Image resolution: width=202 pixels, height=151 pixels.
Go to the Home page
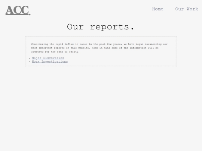pyautogui.click(x=158, y=9)
